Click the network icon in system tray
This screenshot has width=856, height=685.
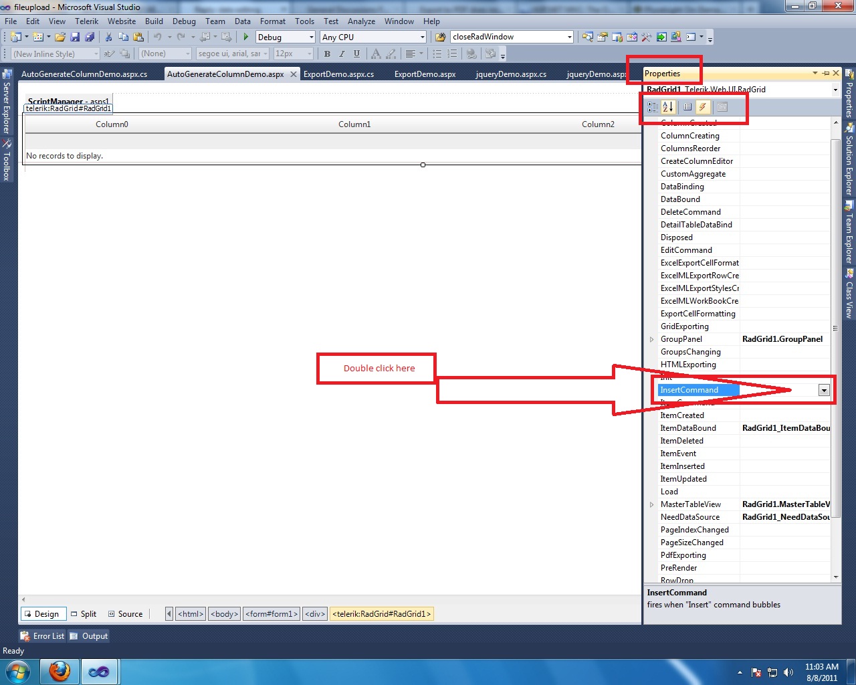pos(772,672)
